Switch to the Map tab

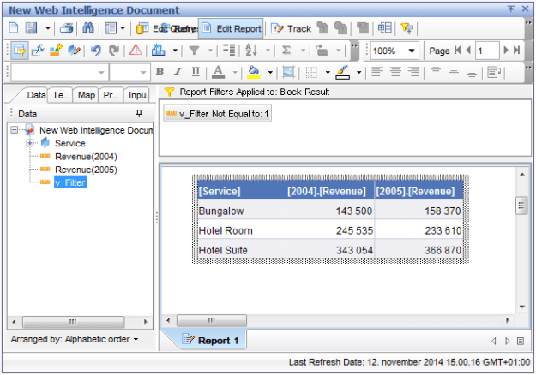[86, 95]
